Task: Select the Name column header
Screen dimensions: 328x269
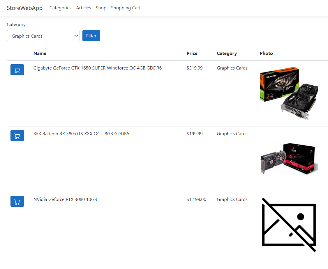Action: (40, 53)
